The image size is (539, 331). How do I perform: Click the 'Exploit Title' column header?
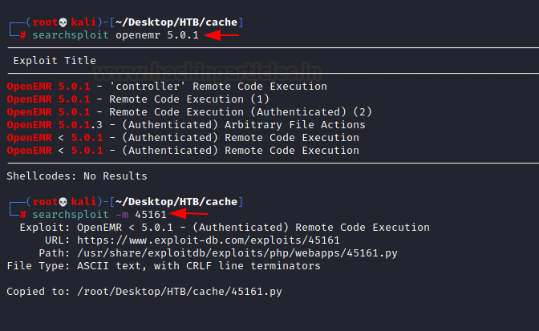click(x=55, y=61)
